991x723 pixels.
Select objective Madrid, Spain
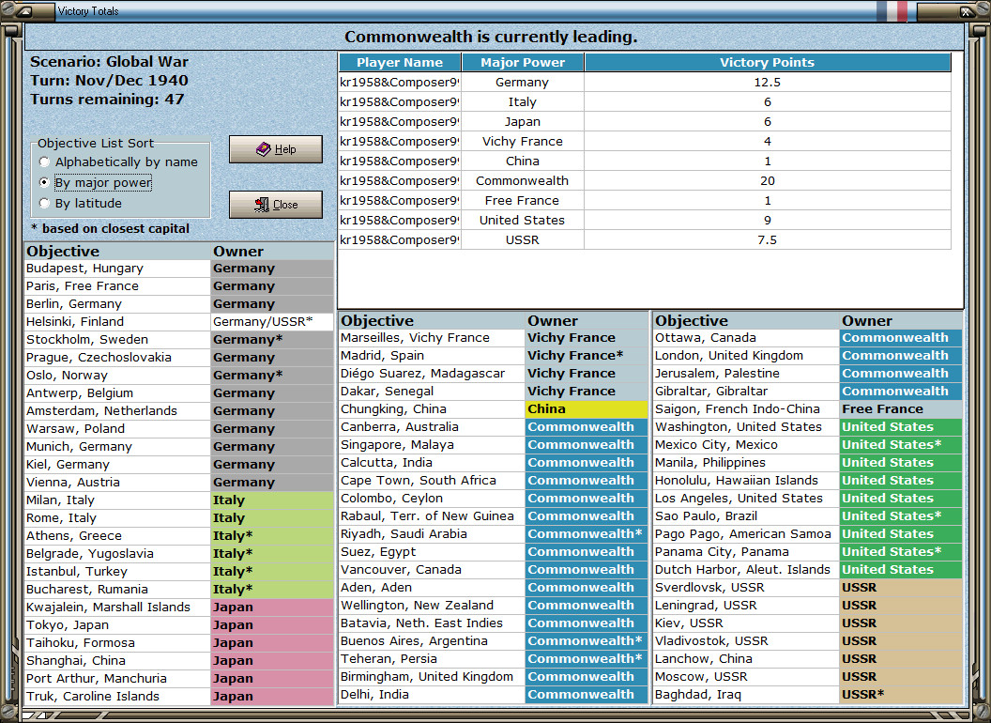pyautogui.click(x=432, y=356)
